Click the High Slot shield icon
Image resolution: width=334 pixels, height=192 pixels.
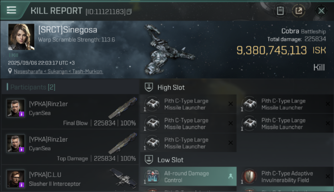pos(149,87)
